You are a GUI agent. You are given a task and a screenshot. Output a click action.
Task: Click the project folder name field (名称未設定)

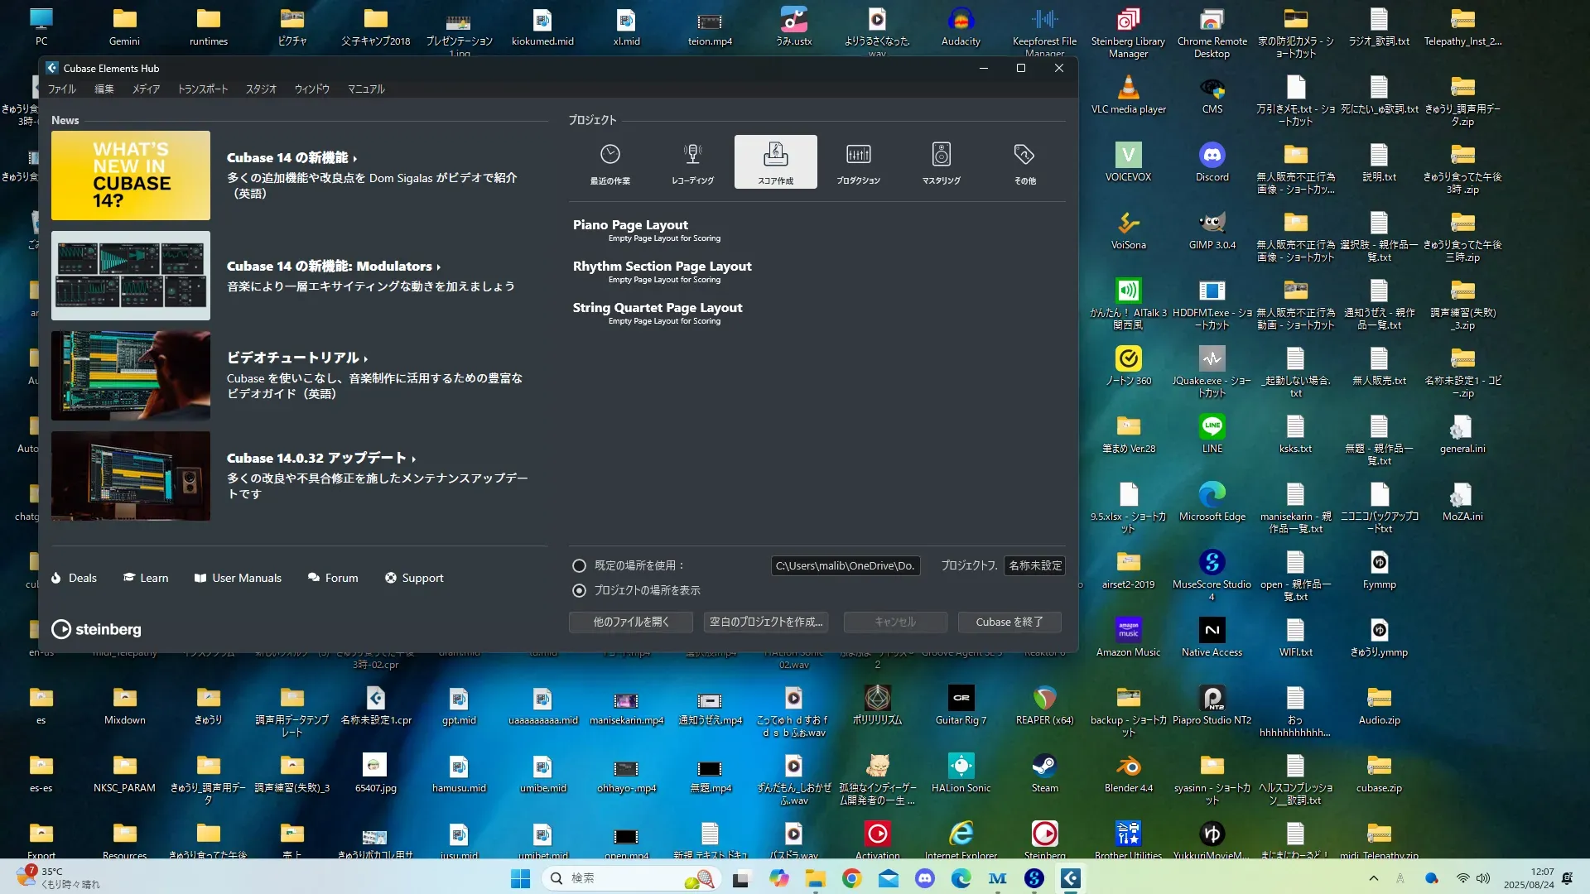[1034, 565]
